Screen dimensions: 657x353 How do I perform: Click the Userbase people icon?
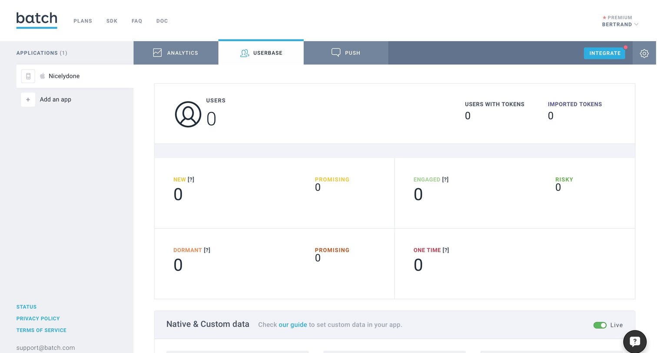[245, 53]
